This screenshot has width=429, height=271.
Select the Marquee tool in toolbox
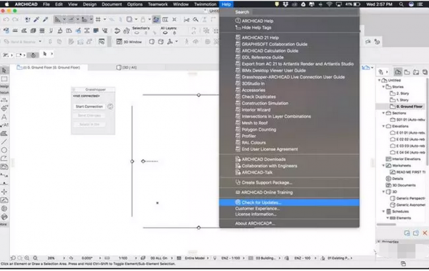tap(5, 78)
